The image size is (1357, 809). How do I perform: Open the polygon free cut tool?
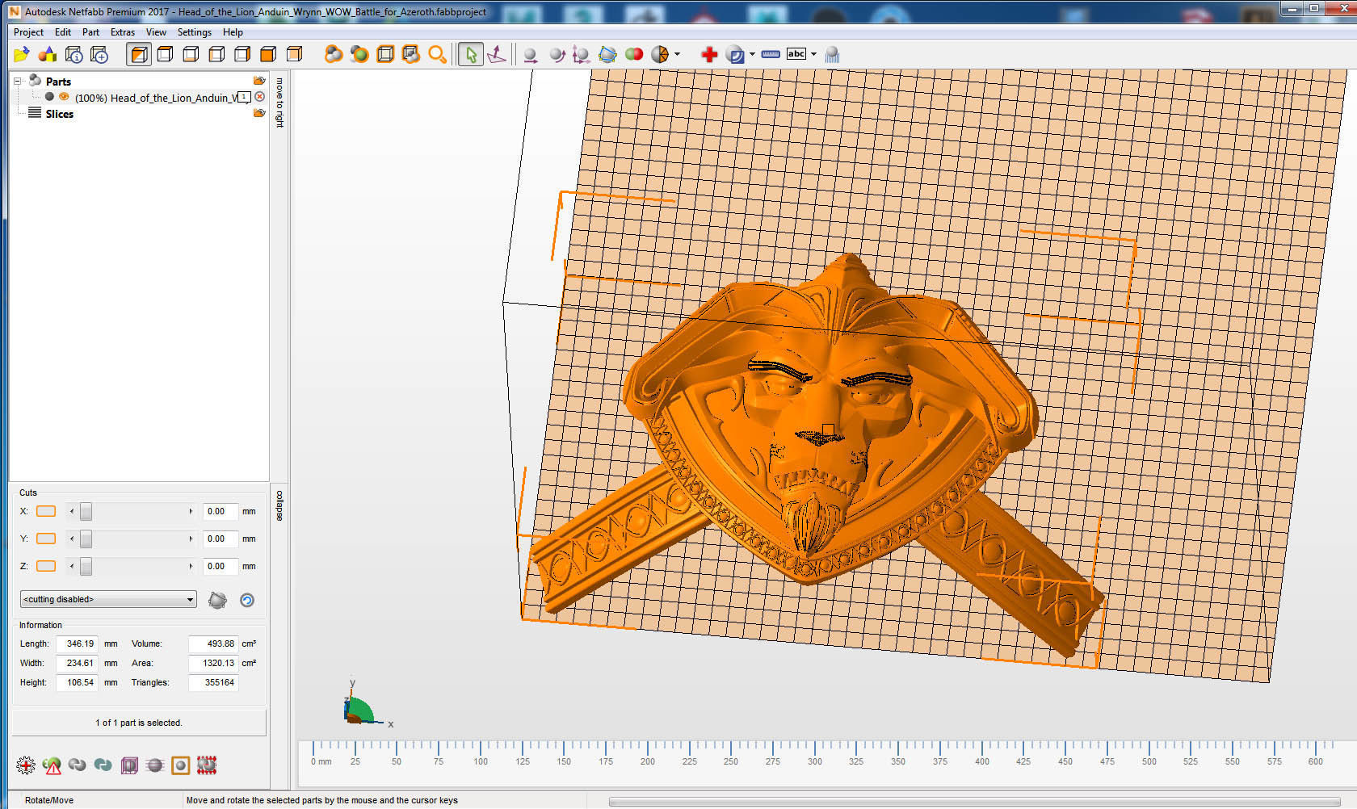click(607, 54)
